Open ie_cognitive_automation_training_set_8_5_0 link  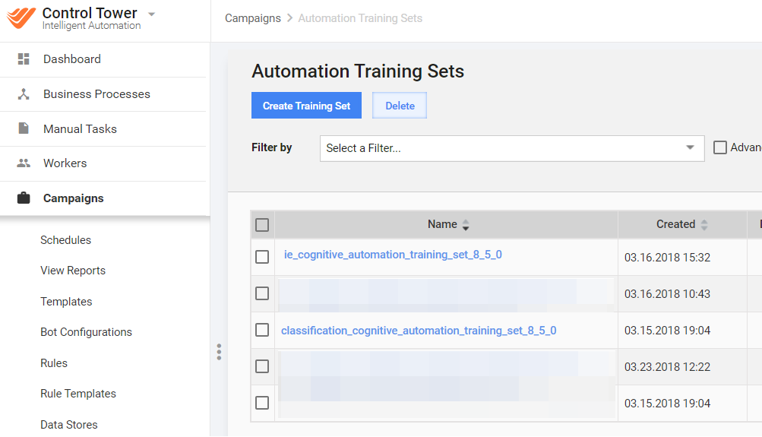393,255
